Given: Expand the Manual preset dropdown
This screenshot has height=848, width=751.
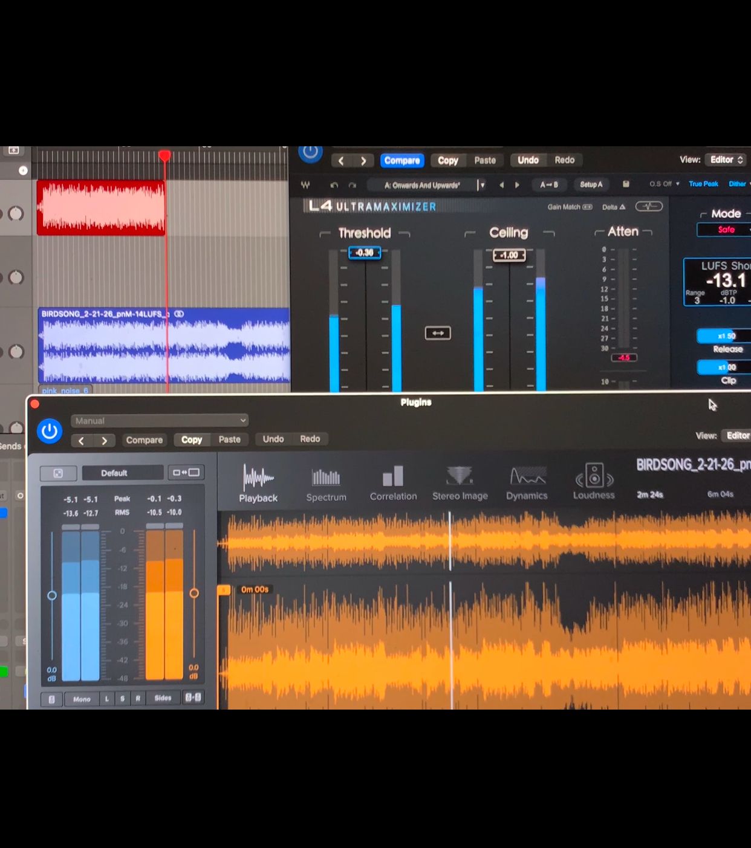Looking at the screenshot, I should [x=160, y=421].
